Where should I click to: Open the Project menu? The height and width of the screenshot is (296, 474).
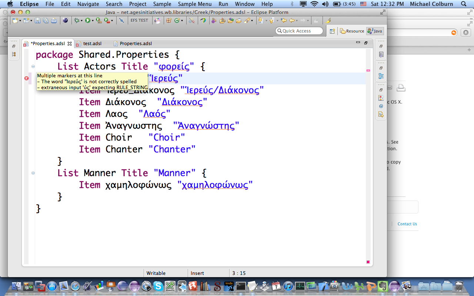click(138, 4)
